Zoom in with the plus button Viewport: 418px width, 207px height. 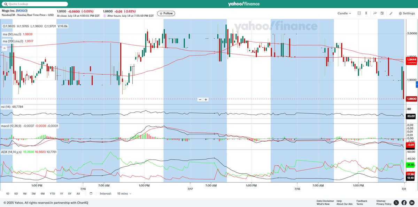pyautogui.click(x=206, y=100)
